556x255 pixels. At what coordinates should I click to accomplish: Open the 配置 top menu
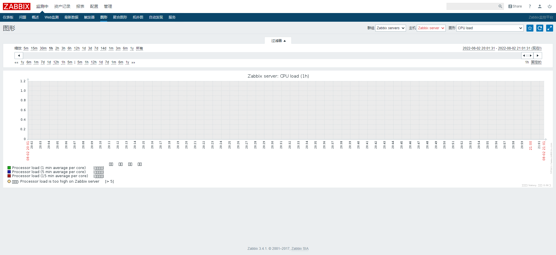tap(94, 6)
